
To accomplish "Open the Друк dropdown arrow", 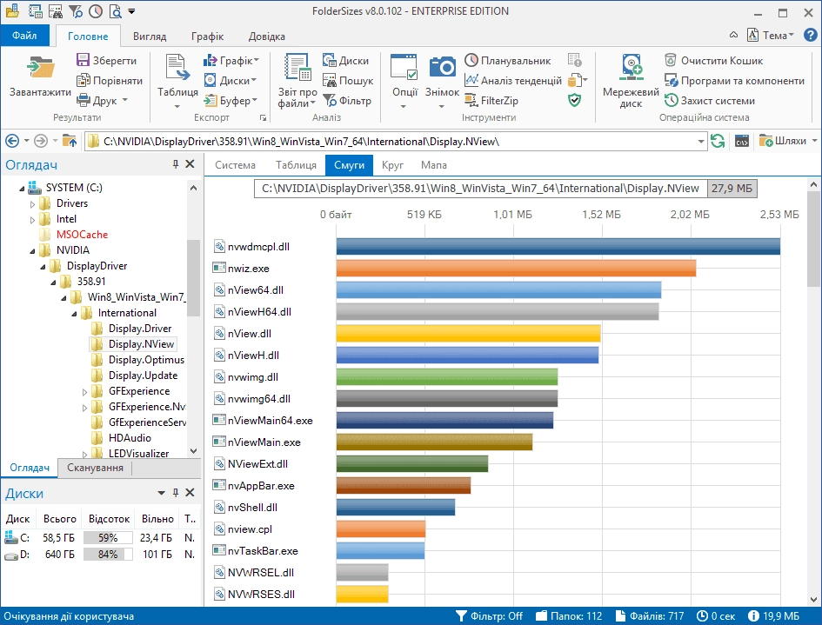I will click(x=124, y=100).
